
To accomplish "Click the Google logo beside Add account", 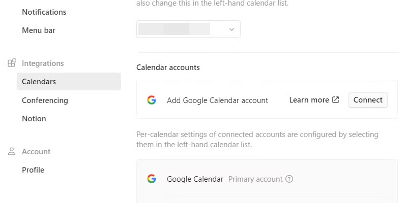I will point(152,100).
